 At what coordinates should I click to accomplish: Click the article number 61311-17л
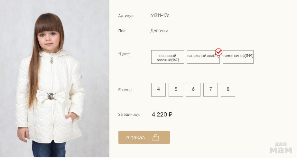160,15
